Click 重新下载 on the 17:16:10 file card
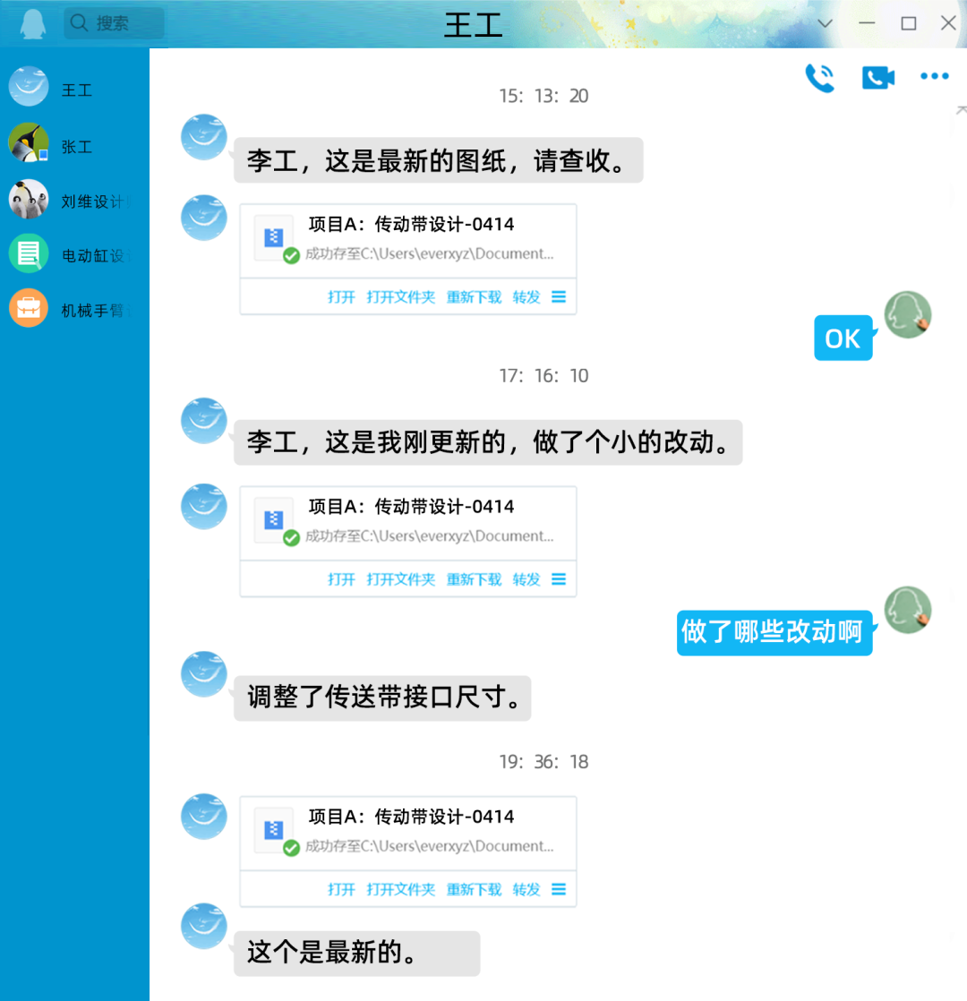 (x=474, y=579)
